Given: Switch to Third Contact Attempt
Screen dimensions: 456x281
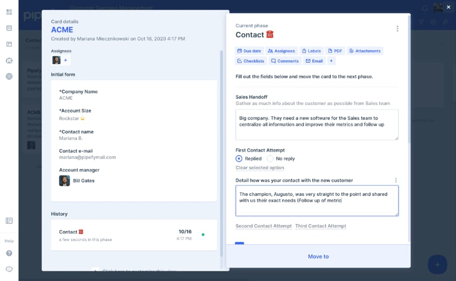Looking at the screenshot, I should [320, 226].
